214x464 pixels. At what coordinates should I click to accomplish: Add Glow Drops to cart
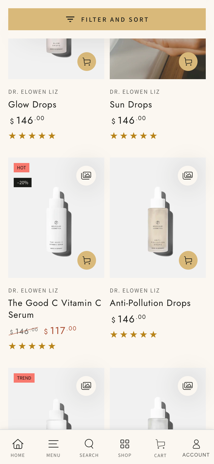87,62
